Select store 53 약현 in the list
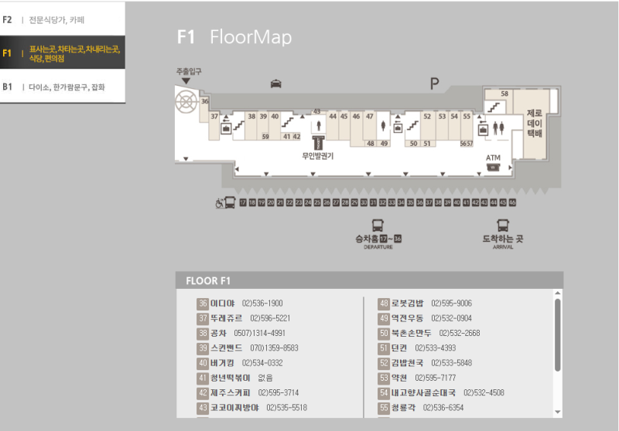Viewport: 619px width, 431px height. coord(417,378)
